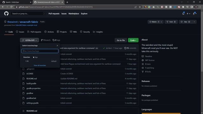This screenshot has width=203, height=114.
Task: Switch to the Projects tab
Action: tap(62, 32)
